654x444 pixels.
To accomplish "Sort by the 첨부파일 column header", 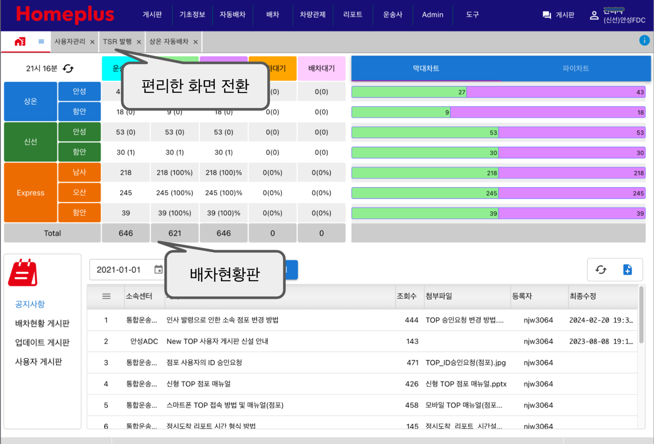I will click(438, 296).
